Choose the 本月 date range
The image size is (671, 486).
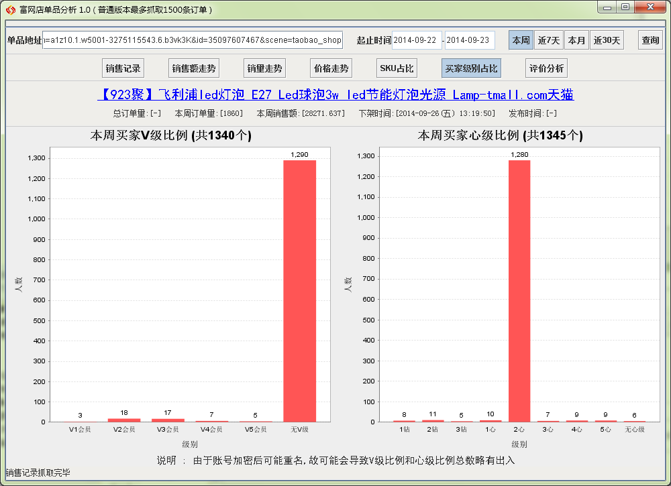576,40
